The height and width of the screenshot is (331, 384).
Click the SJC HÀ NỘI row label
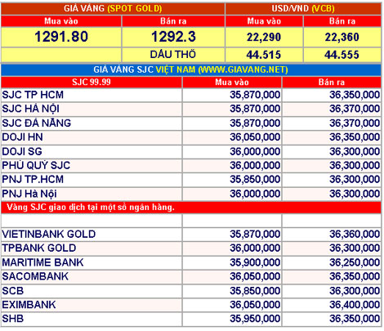click(x=30, y=109)
